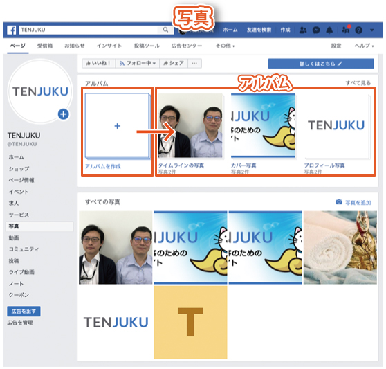
Task: Click the plus tile to create an album
Action: (117, 126)
